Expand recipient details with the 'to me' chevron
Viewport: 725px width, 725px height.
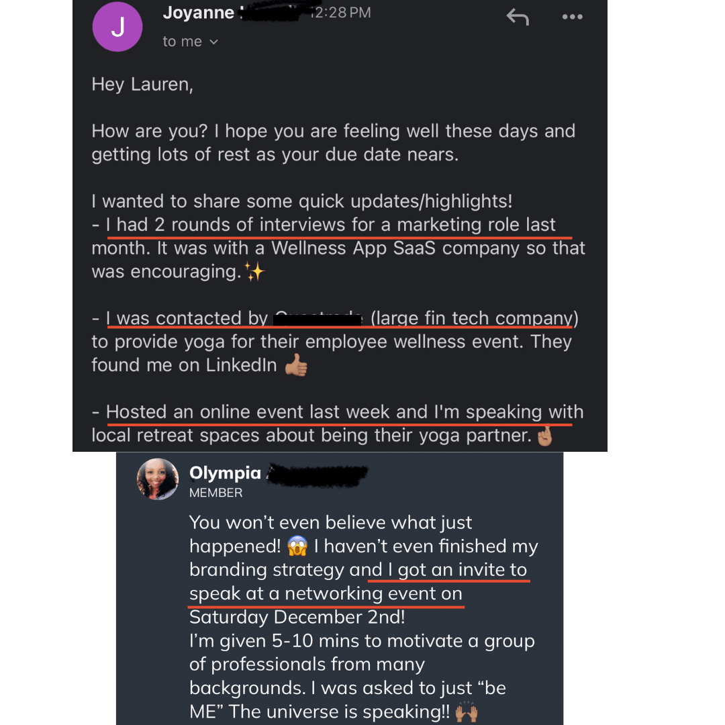point(214,42)
